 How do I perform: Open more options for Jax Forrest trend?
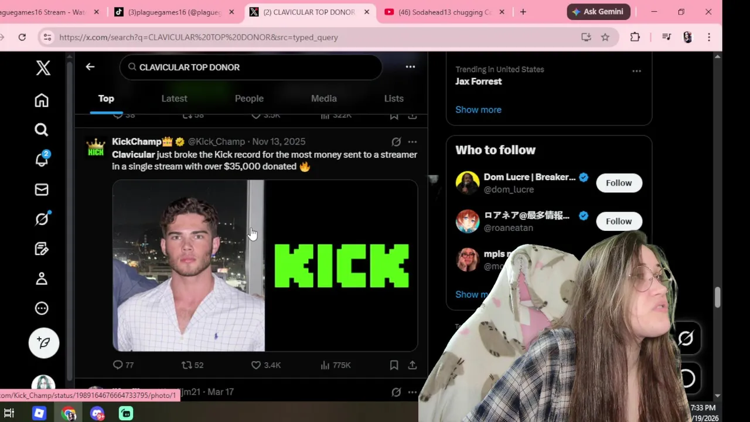tap(636, 71)
